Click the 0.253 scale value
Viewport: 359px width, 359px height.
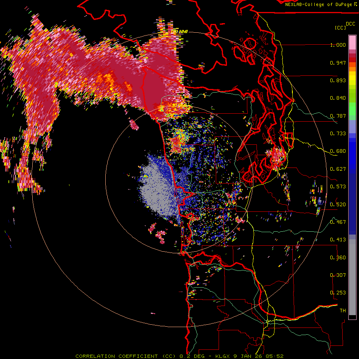[x=338, y=293]
